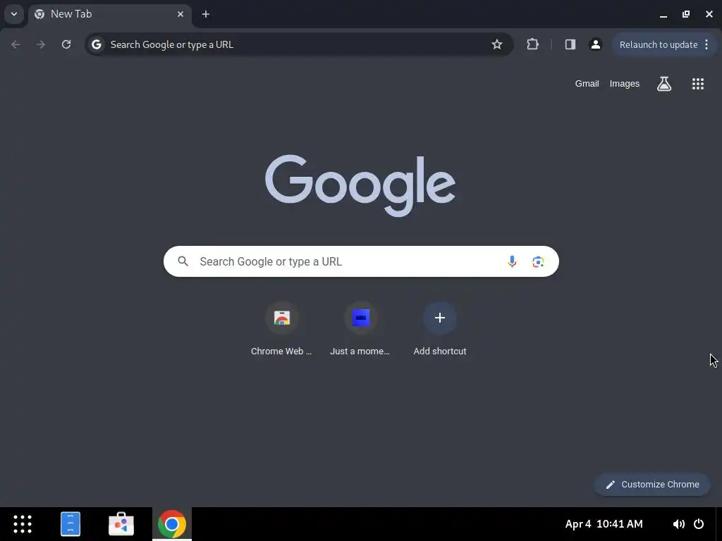Click the magnifier icon in search box
This screenshot has width=722, height=541.
(183, 261)
